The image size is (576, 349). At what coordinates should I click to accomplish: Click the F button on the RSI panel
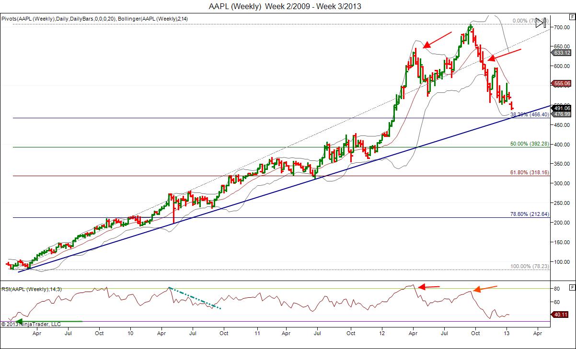pos(571,287)
